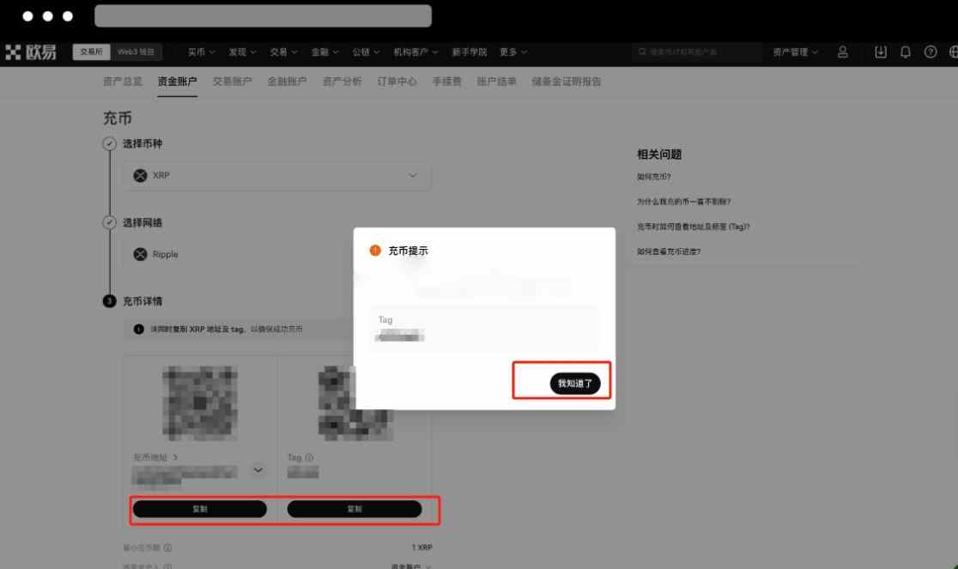This screenshot has width=958, height=569.
Task: Expand the 更多 menu
Action: pos(513,51)
